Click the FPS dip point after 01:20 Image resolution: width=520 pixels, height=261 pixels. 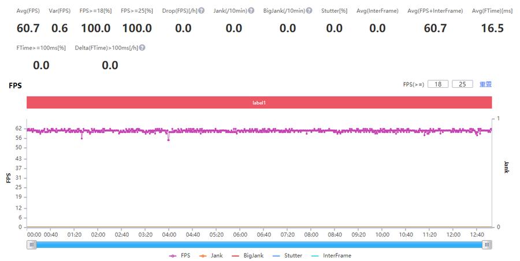(x=81, y=138)
